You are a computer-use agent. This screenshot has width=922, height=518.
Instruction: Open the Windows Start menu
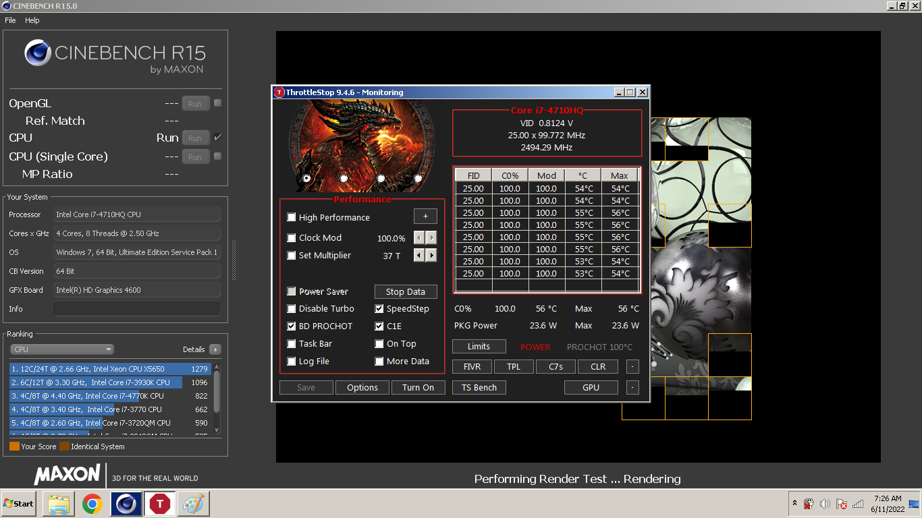[x=19, y=504]
